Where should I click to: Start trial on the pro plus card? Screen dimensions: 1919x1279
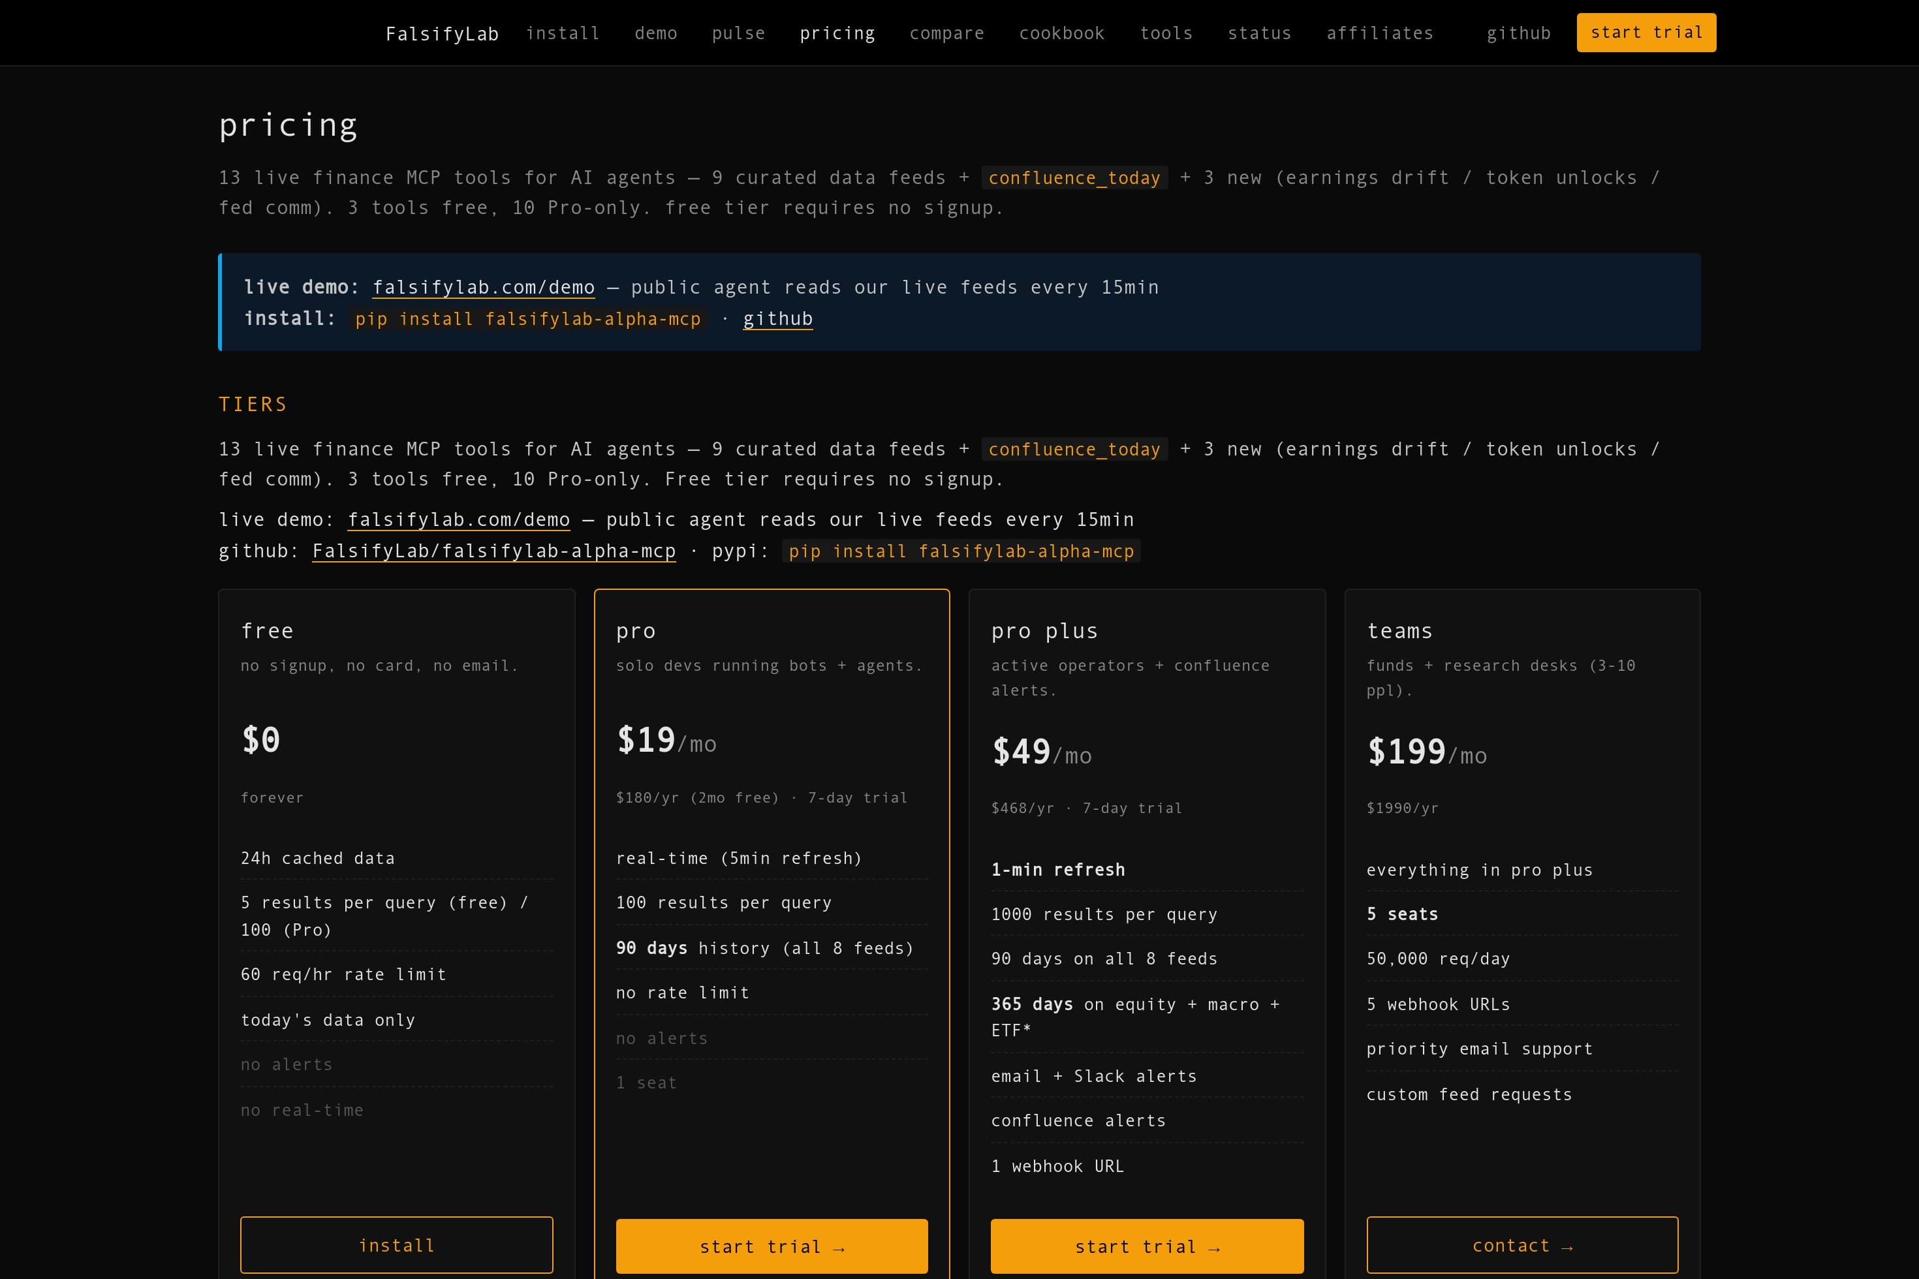point(1147,1246)
